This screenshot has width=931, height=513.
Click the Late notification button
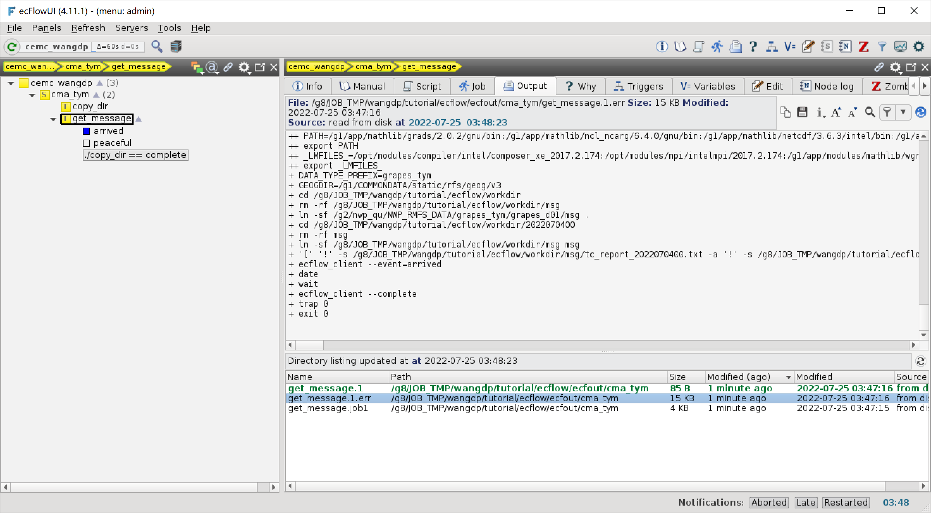pyautogui.click(x=806, y=502)
